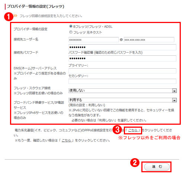Click the @ symbol between username fields
The width and height of the screenshot is (186, 173).
(x=121, y=40)
